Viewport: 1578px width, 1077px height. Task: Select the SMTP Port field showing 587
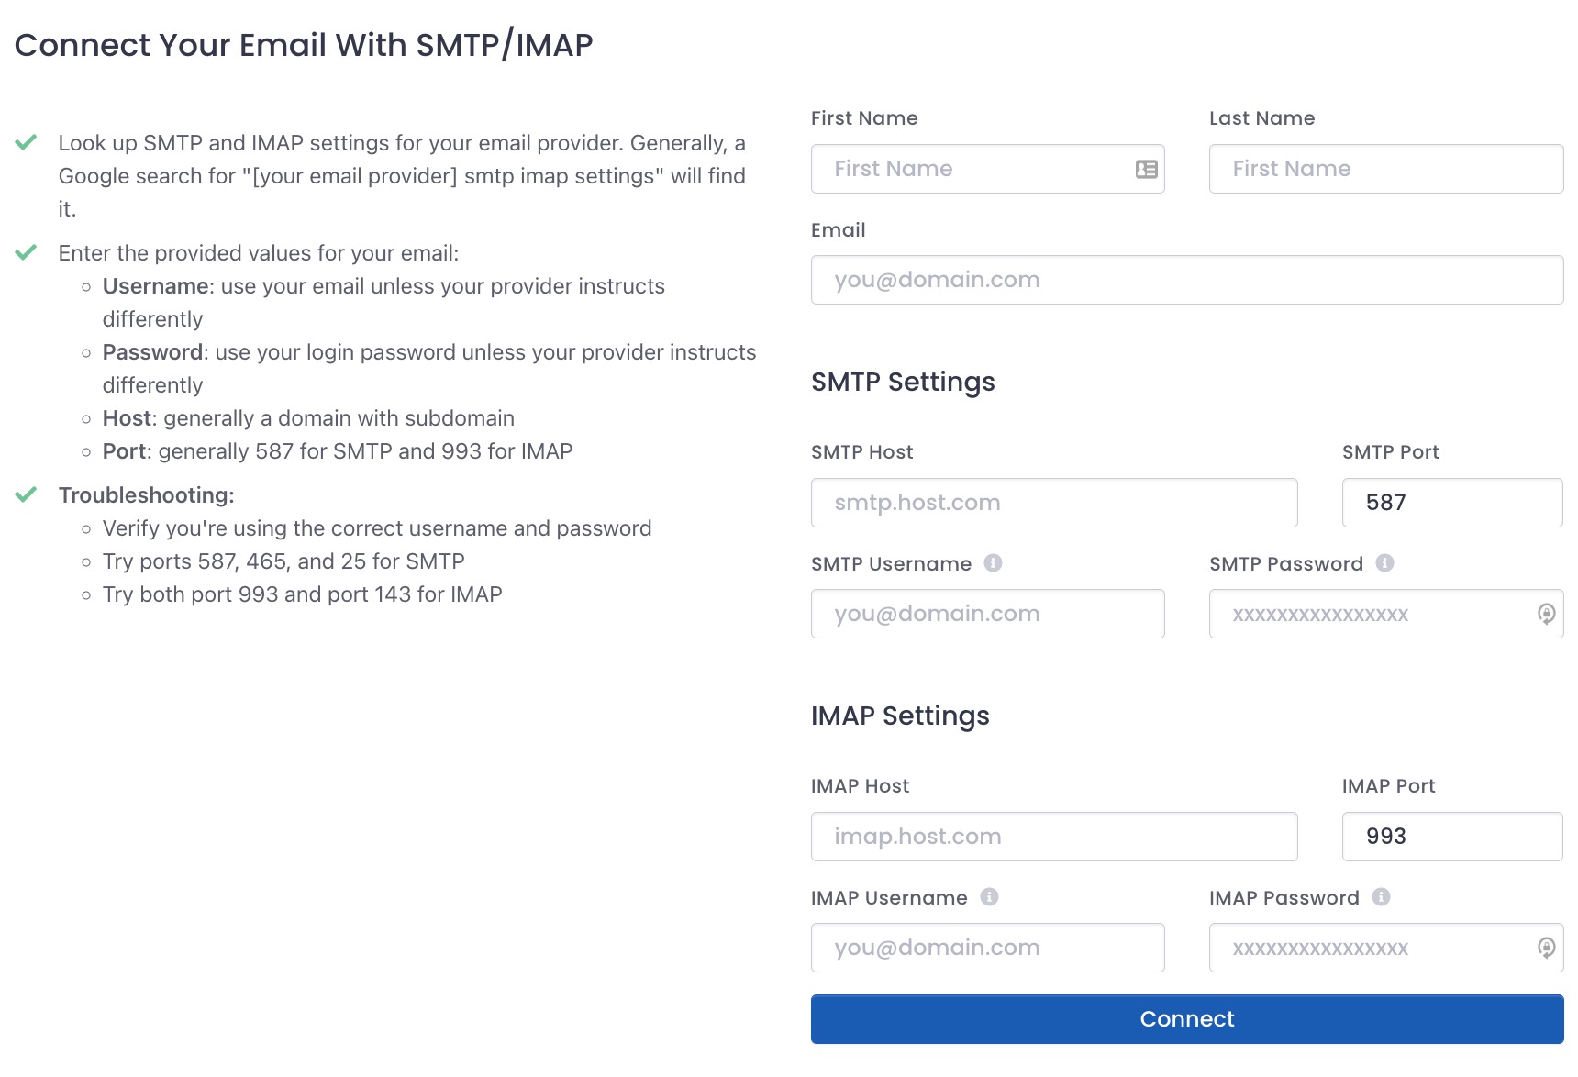pos(1451,503)
